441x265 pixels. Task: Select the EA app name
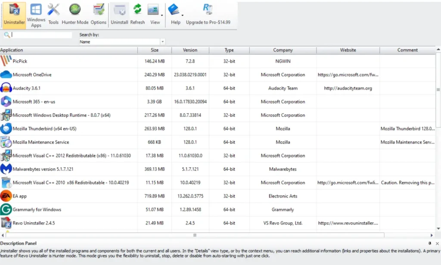[20, 196]
